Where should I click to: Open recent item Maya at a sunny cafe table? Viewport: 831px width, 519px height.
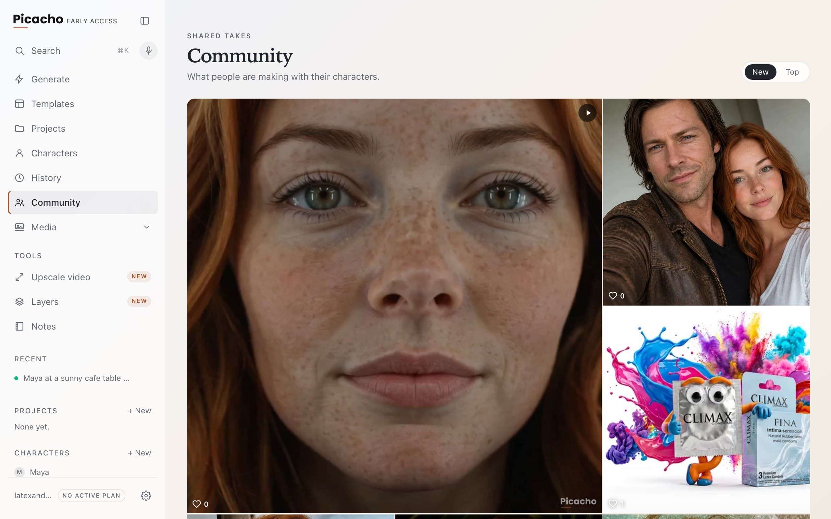coord(76,378)
